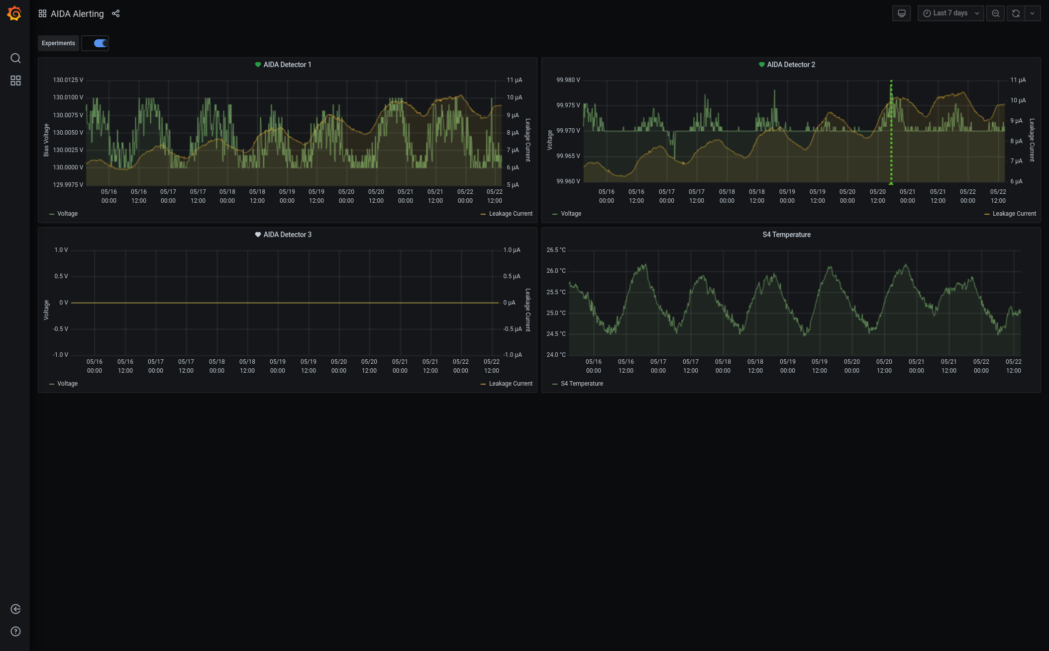Click the sign in arrow icon
This screenshot has width=1049, height=651.
click(15, 609)
